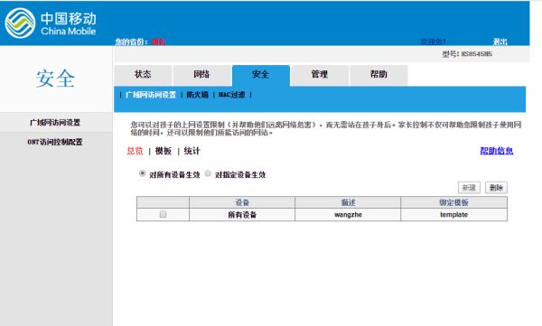Open the 管理 tab
This screenshot has height=326, width=542.
320,75
